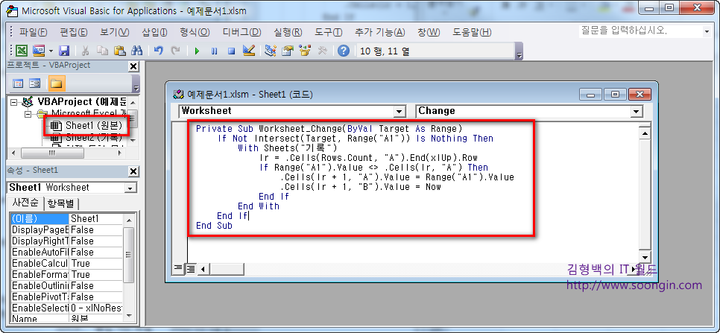This screenshot has height=333, width=720.
Task: Click the Insert UserForm toolbar icon
Action: point(39,51)
